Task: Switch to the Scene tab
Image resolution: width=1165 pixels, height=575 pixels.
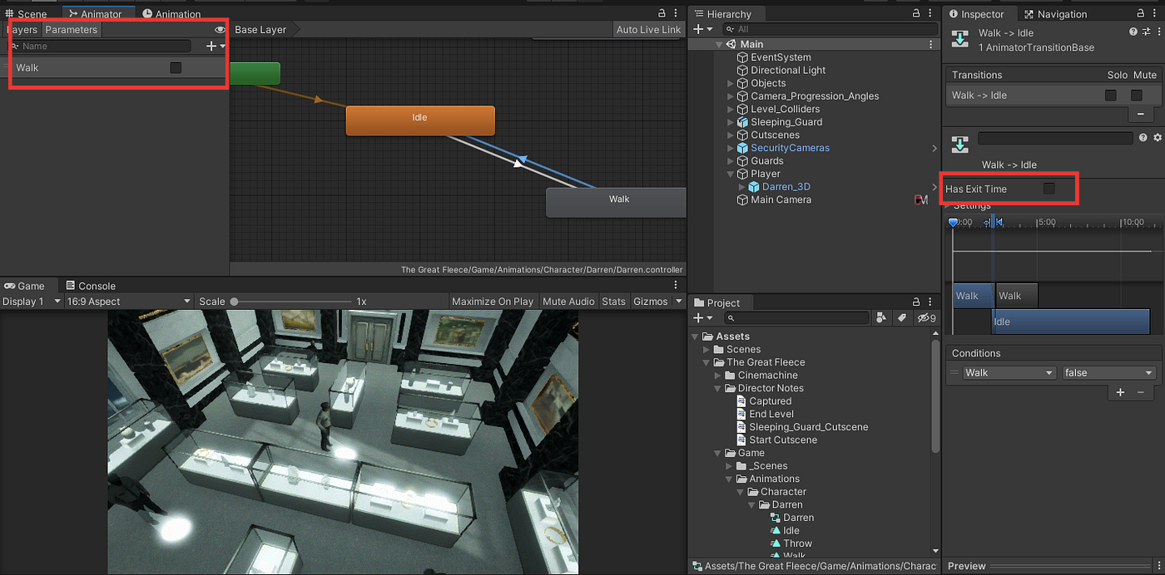Action: 26,14
